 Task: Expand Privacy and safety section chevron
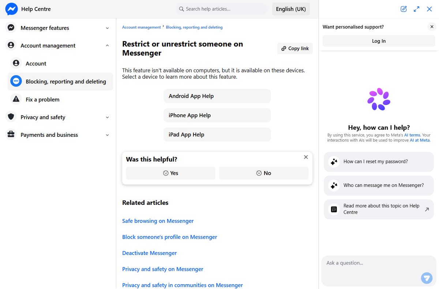[x=107, y=117]
